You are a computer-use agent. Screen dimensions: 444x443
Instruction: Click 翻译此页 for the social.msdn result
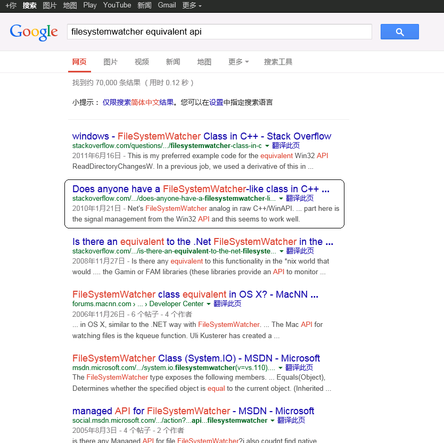tap(291, 420)
